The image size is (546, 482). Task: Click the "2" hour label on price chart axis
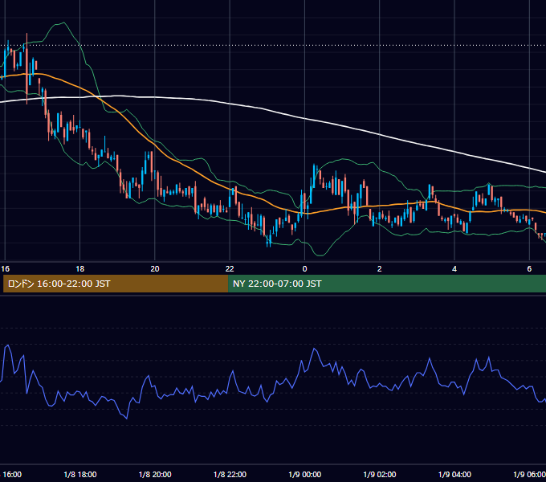(380, 269)
